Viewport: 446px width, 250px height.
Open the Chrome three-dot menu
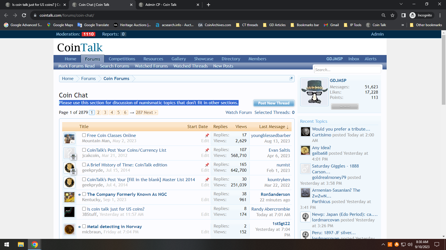(440, 15)
